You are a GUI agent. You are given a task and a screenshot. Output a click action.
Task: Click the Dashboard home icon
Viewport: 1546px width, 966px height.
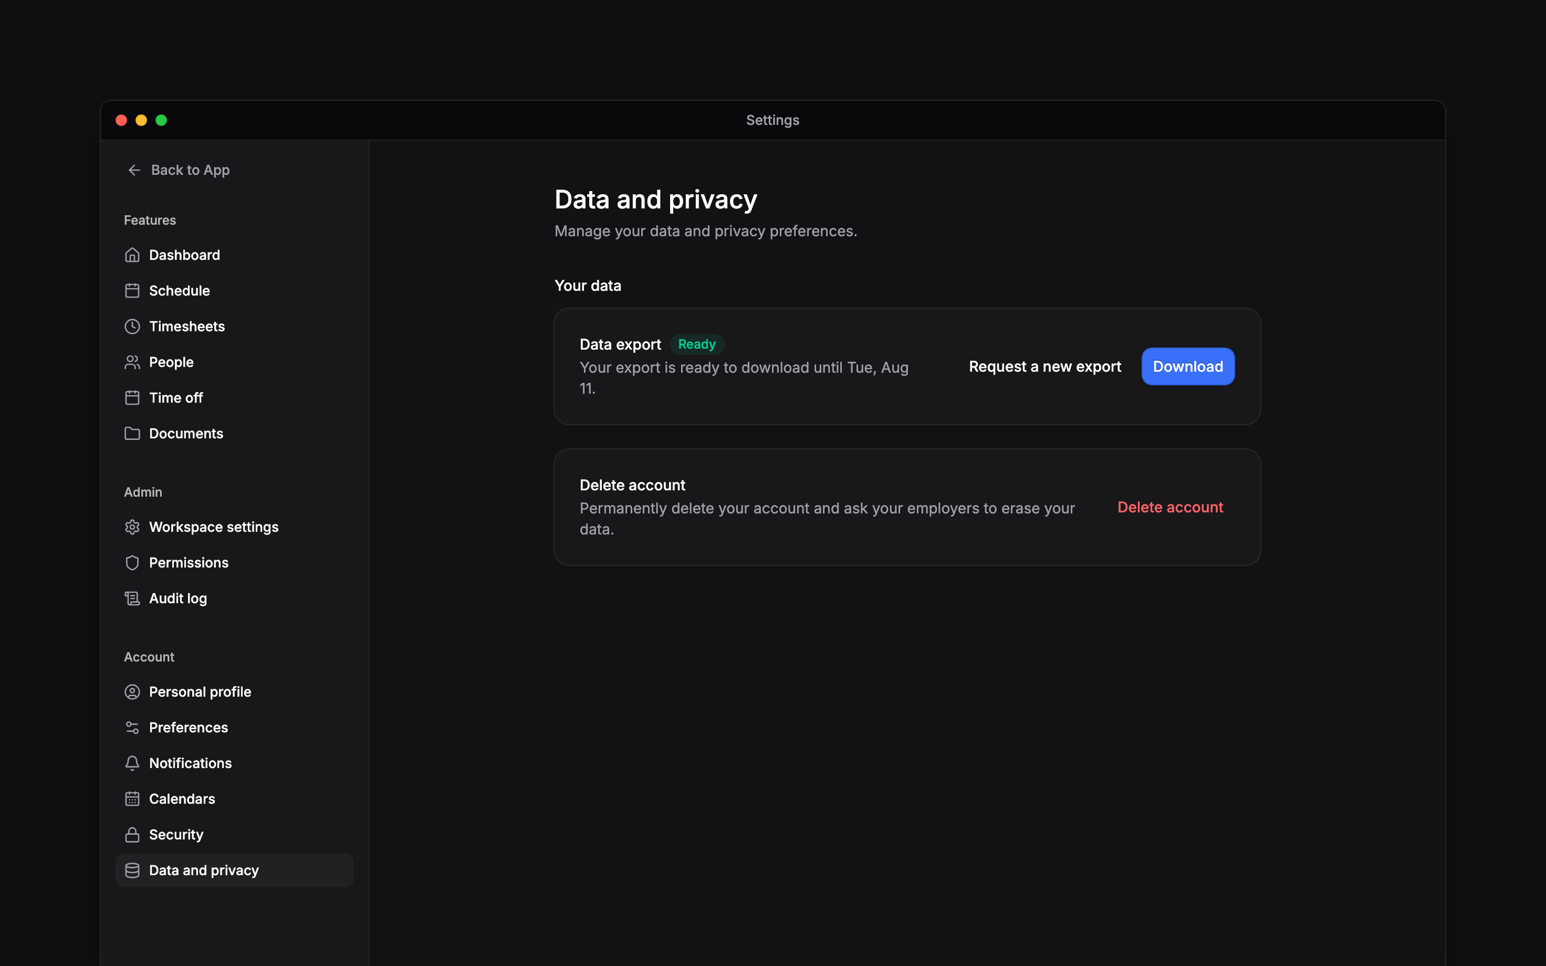tap(132, 255)
